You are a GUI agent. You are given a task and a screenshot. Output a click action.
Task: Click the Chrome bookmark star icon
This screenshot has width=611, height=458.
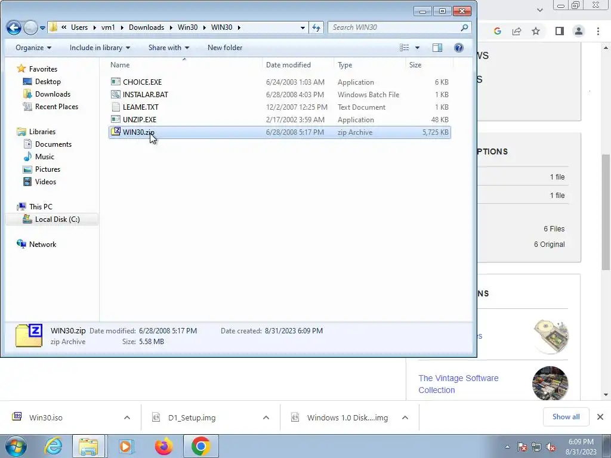[x=536, y=31]
